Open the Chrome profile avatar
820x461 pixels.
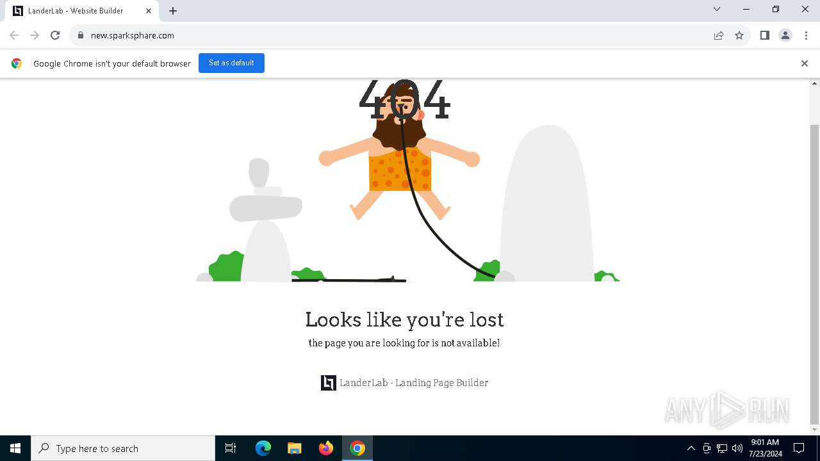785,35
